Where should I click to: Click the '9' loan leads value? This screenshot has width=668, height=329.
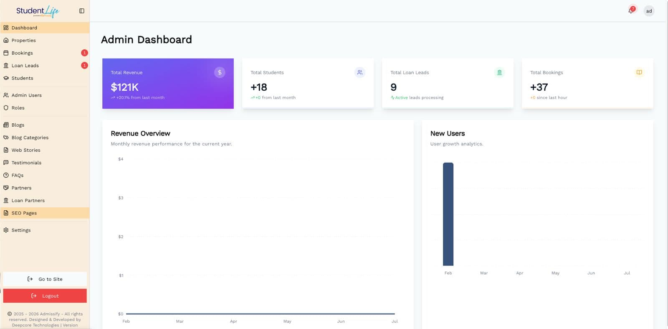point(393,87)
